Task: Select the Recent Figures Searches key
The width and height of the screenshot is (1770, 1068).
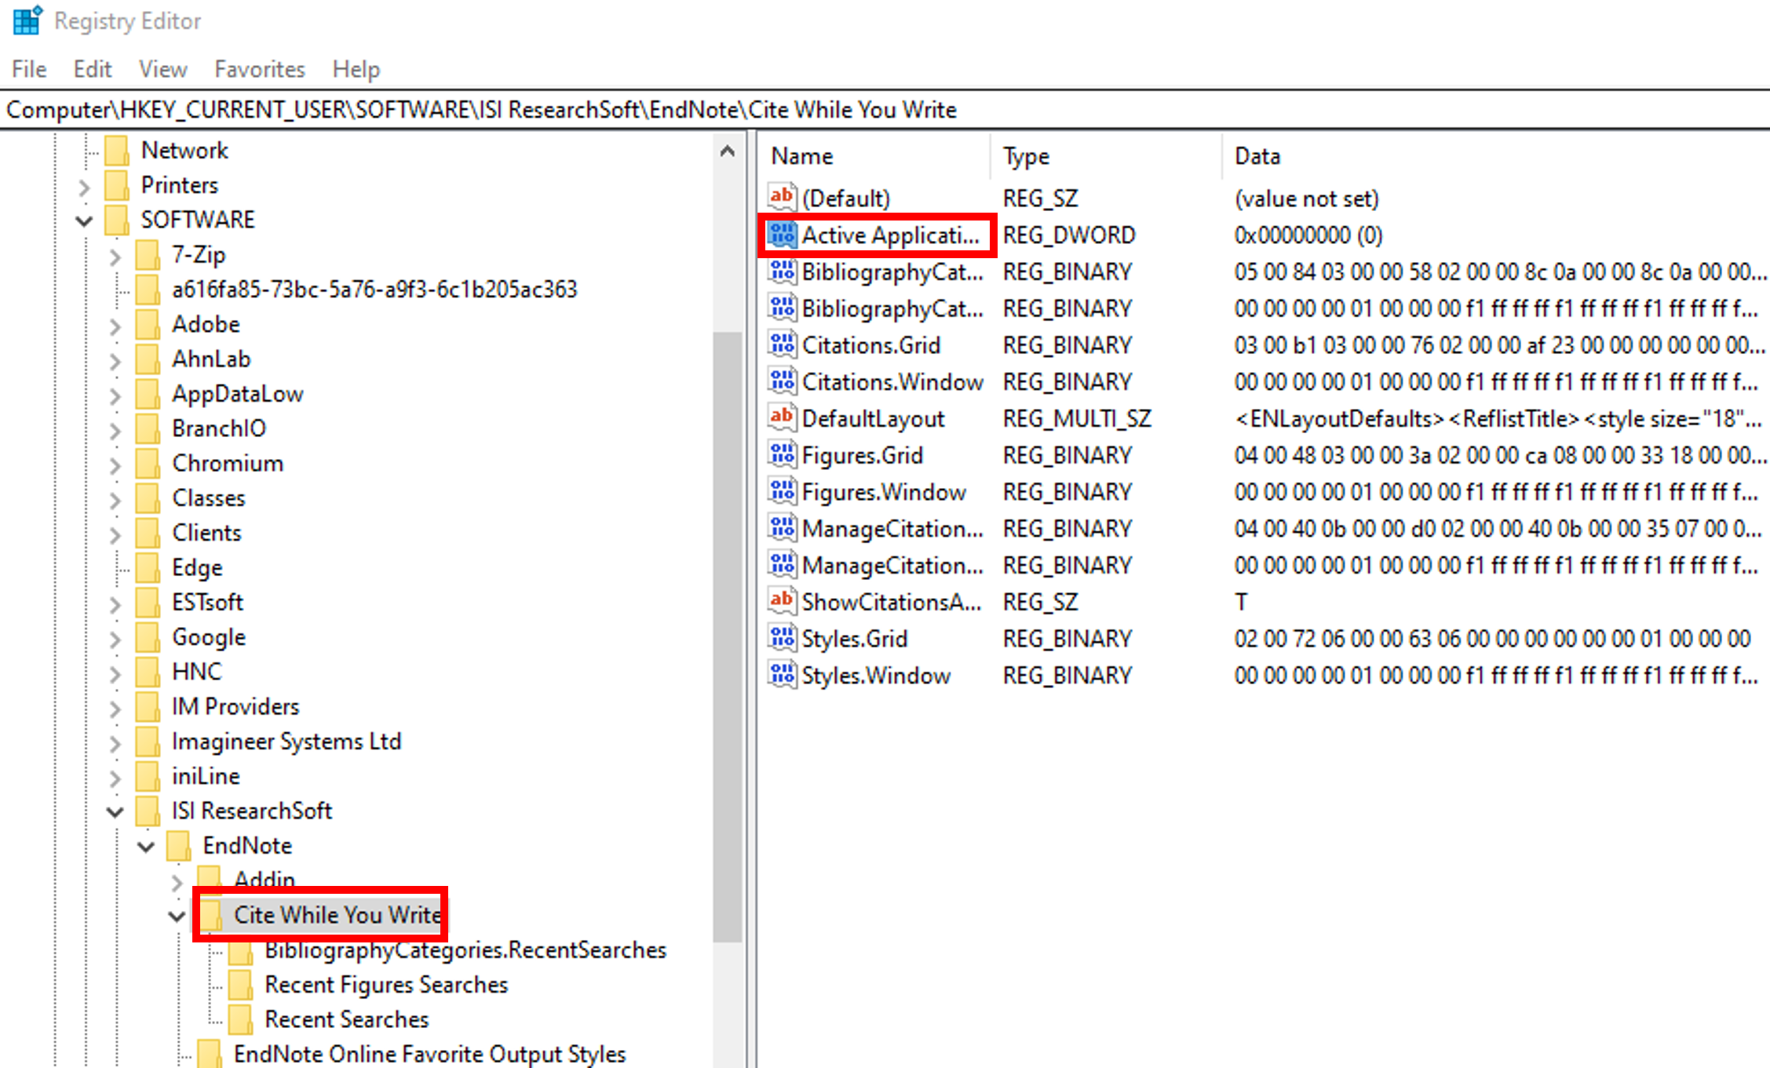Action: [386, 985]
